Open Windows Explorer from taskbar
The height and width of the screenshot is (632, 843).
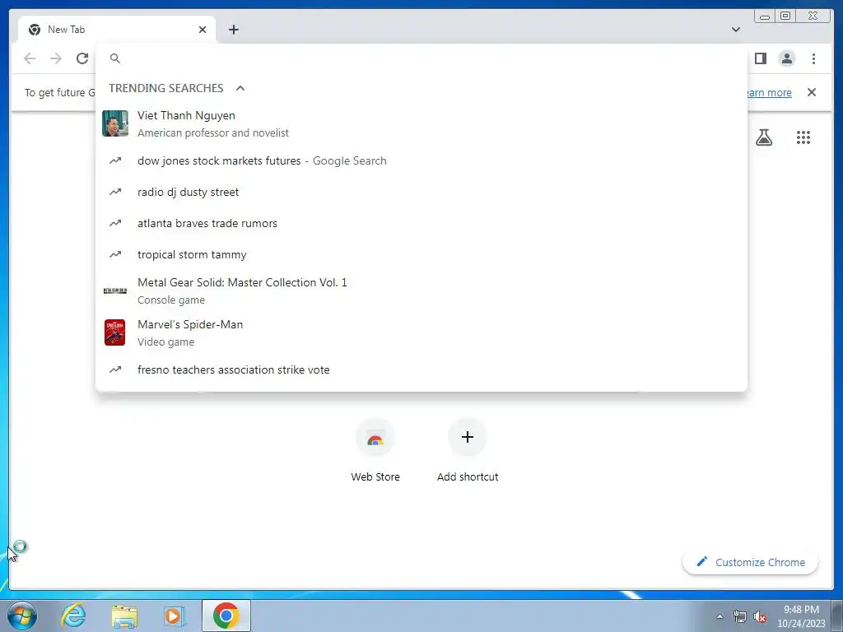[x=124, y=616]
